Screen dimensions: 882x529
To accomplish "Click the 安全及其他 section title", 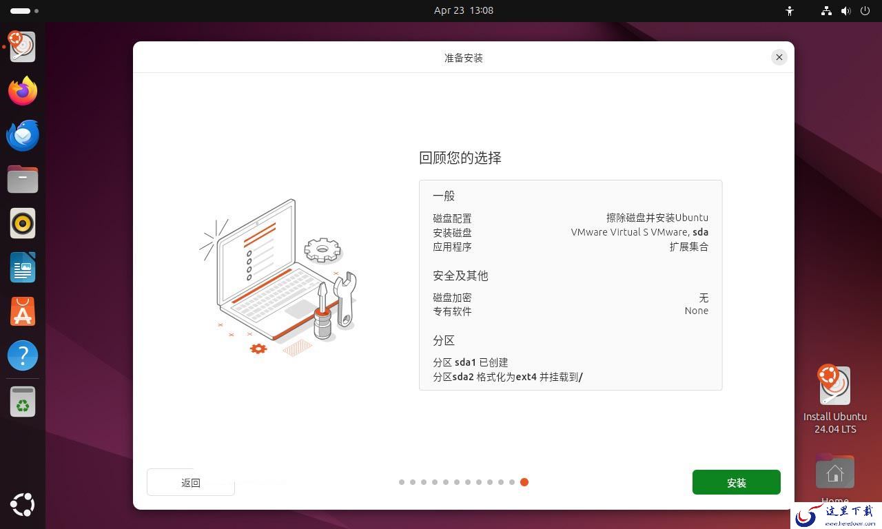I will pos(460,276).
